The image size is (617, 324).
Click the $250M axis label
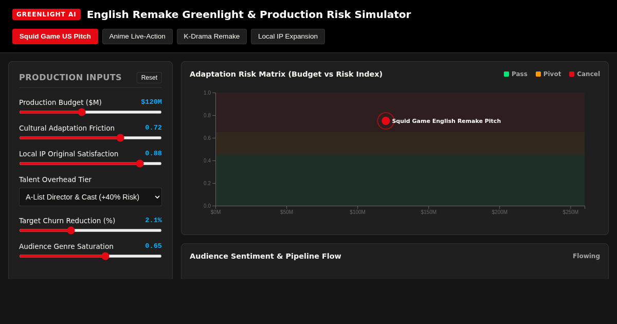(x=570, y=212)
